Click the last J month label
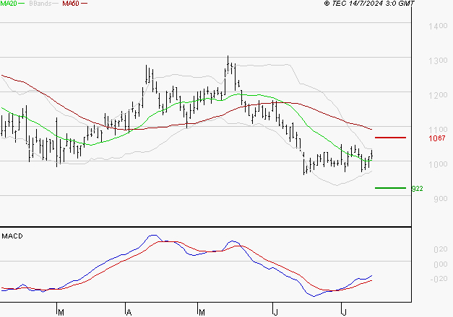This screenshot has width=453, height=317. coord(344,313)
